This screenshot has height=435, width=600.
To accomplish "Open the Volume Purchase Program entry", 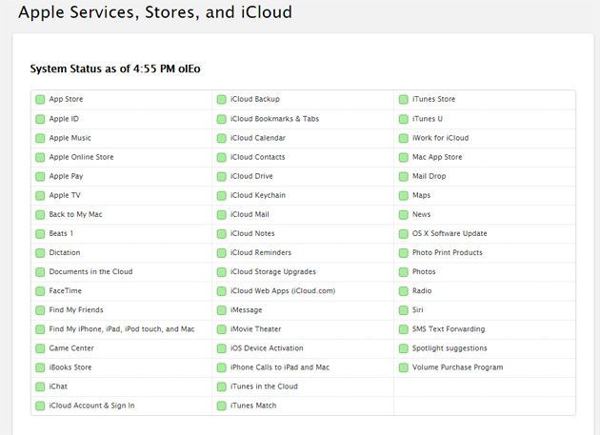I will tap(457, 367).
